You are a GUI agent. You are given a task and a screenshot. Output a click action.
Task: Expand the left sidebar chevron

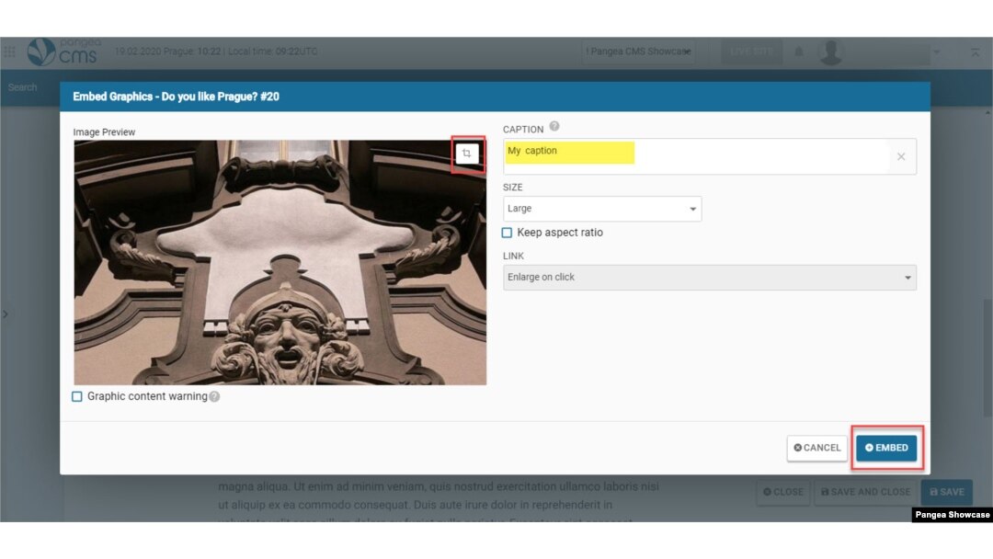pos(6,314)
